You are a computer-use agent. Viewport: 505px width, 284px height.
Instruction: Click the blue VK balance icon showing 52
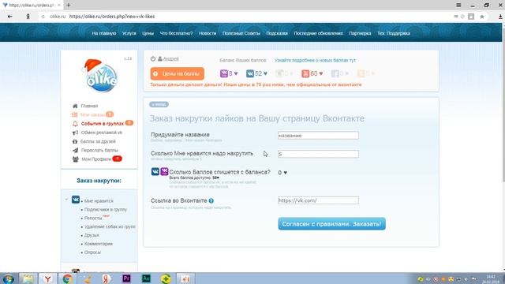click(250, 73)
